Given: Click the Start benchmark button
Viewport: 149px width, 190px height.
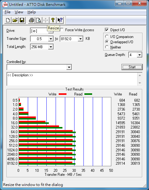Looking at the screenshot, I should click(132, 67).
